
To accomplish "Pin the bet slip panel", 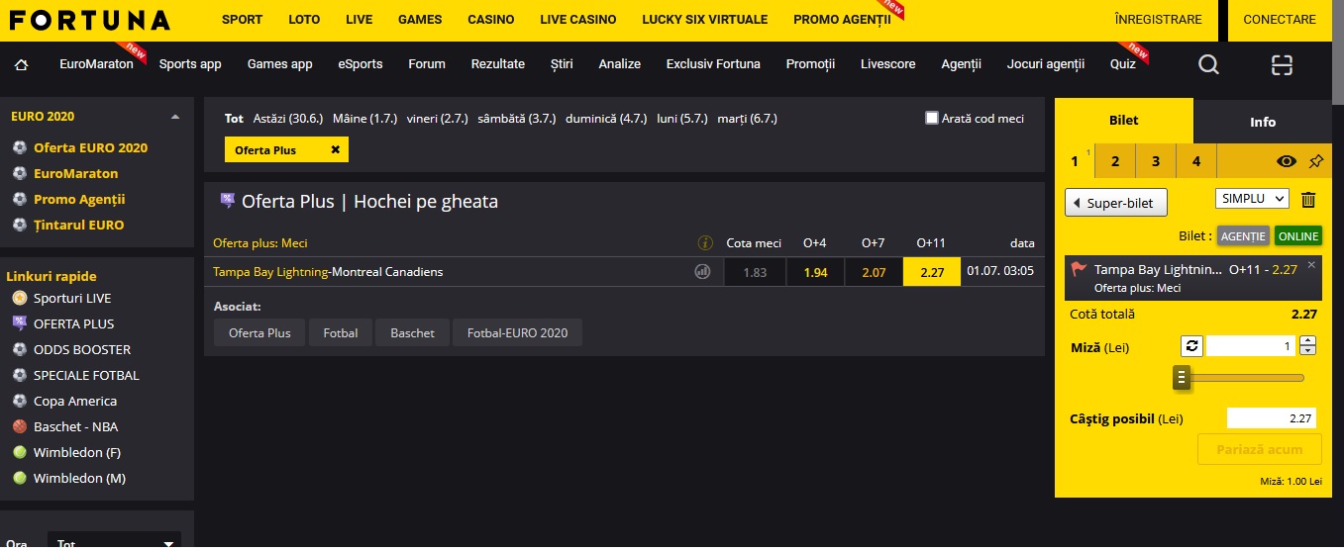I will click(x=1315, y=161).
